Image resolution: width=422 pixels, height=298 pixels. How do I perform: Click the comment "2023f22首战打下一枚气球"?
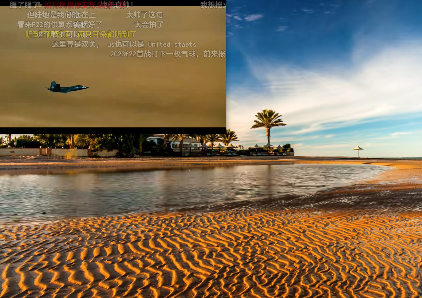154,55
